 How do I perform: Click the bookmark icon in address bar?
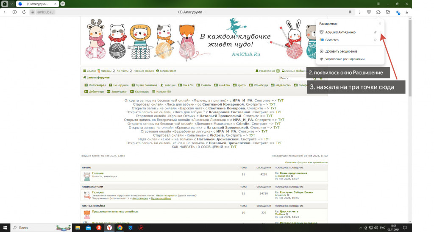coord(350,12)
